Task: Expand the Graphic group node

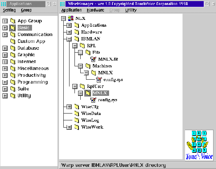Action: coord(5,55)
